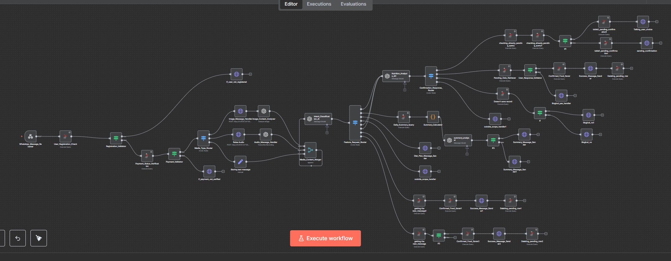Viewport: 671px width, 261px height.
Task: Tidy up workflow with the broom button
Action: tap(39, 238)
